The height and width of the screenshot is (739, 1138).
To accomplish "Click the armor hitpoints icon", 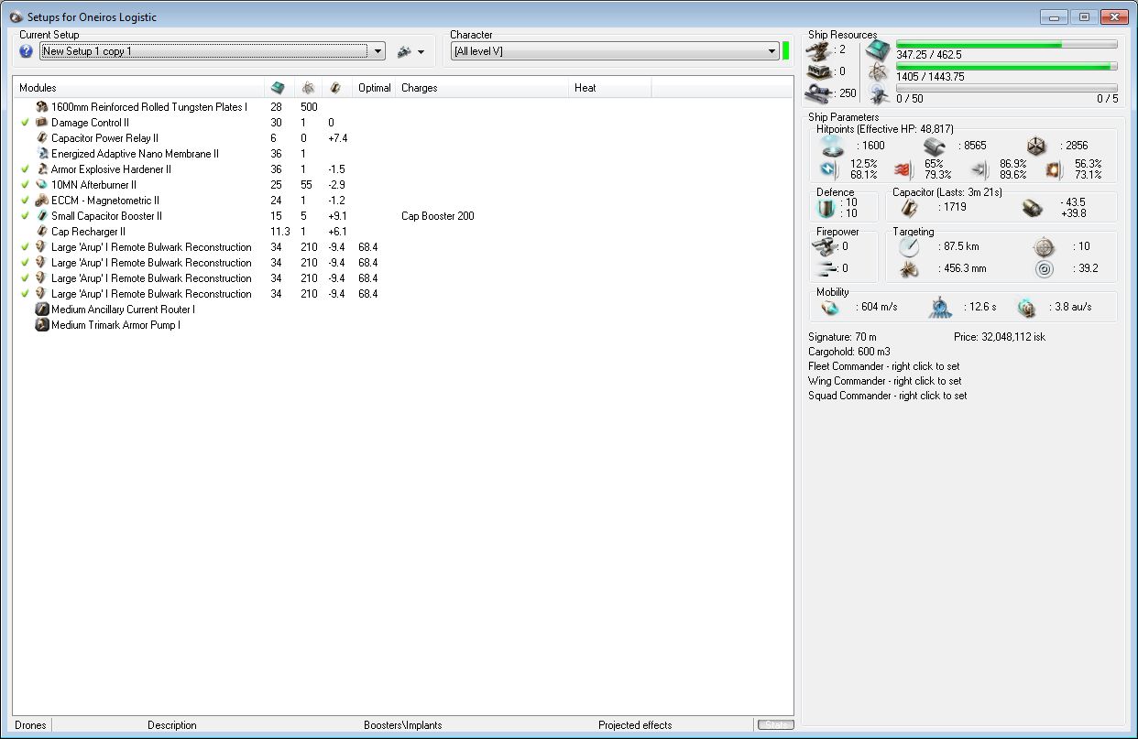I will click(x=934, y=146).
